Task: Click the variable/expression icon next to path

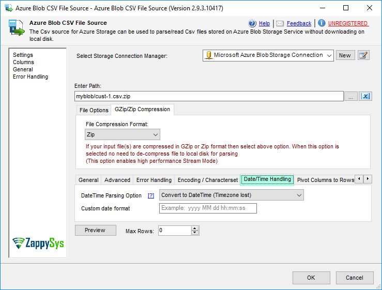Action: coord(365,96)
